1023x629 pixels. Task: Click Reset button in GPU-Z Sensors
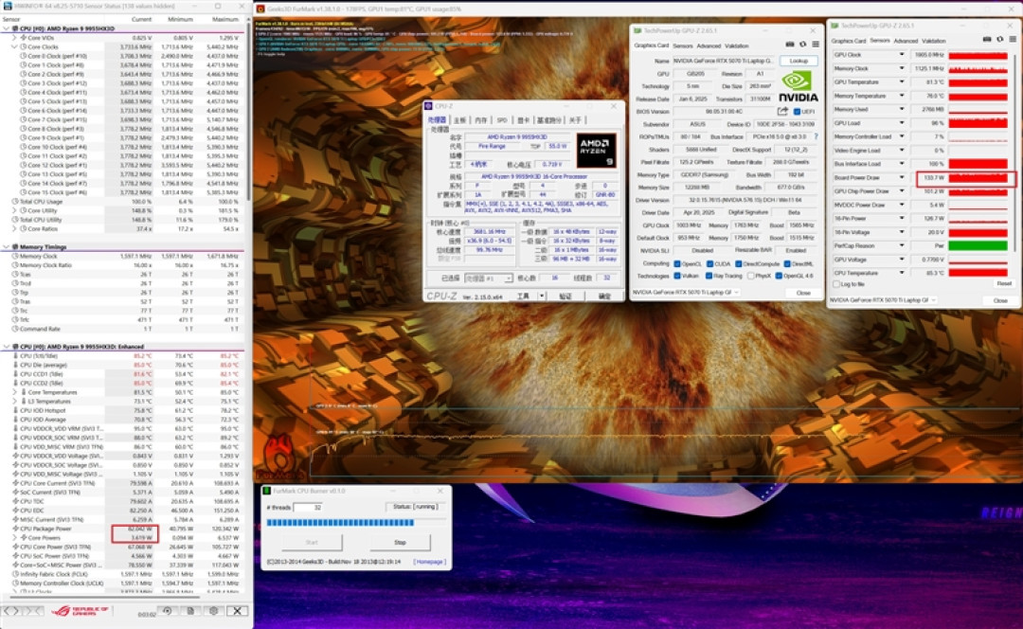[1003, 284]
